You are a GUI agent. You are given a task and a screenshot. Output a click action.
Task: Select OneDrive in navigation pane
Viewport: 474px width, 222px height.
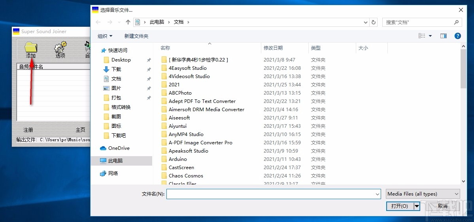[x=119, y=148]
